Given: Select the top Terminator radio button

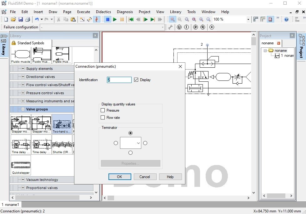Looking at the screenshot, I should coord(131,133).
